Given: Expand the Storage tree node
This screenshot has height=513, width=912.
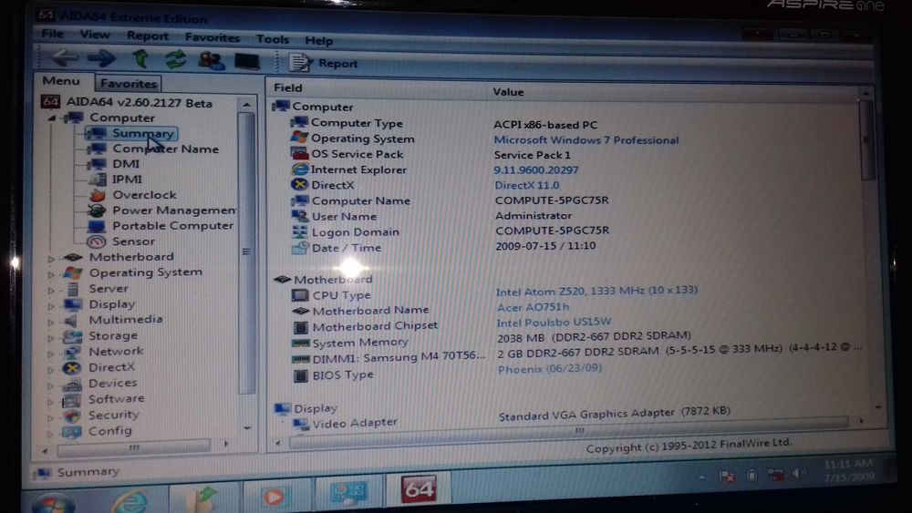Looking at the screenshot, I should pos(51,337).
